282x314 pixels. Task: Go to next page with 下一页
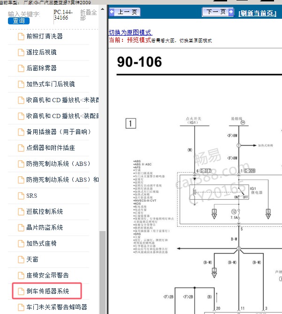click(218, 12)
